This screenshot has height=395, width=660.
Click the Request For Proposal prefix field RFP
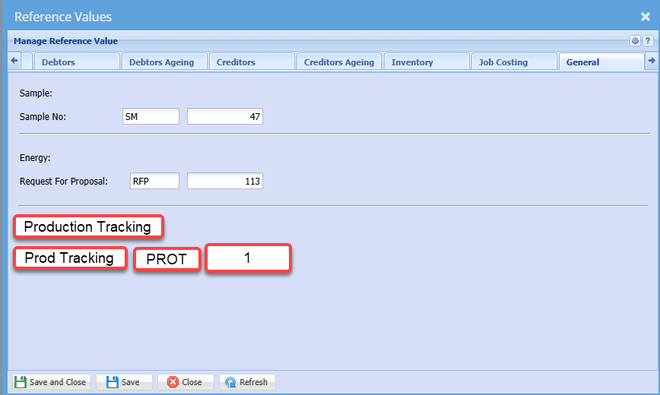(154, 181)
